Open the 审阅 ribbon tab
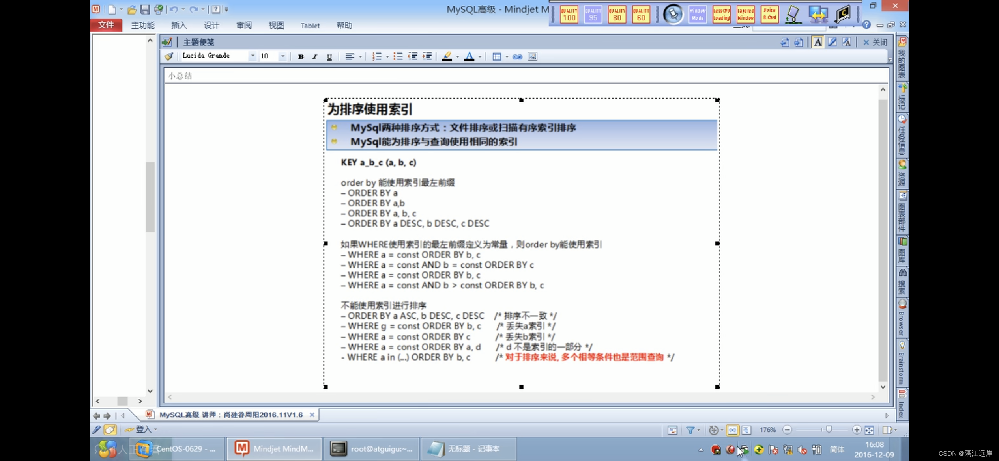The height and width of the screenshot is (461, 999). coord(244,25)
